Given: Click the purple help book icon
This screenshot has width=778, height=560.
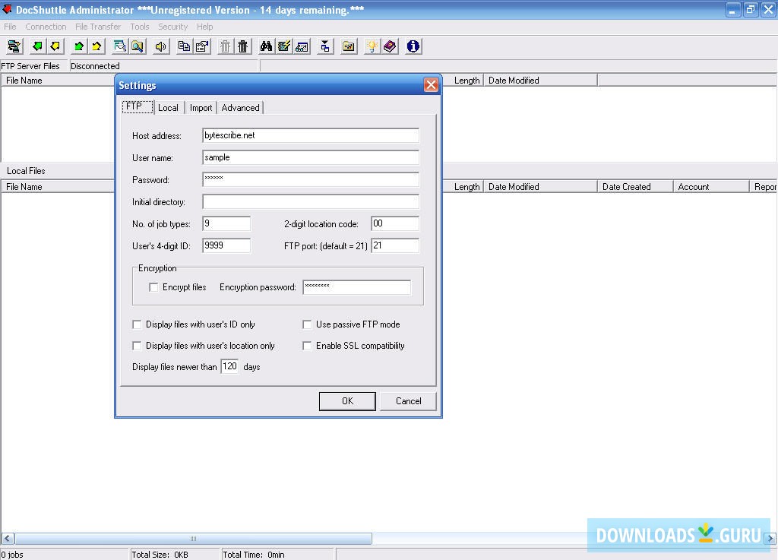Looking at the screenshot, I should (x=390, y=46).
